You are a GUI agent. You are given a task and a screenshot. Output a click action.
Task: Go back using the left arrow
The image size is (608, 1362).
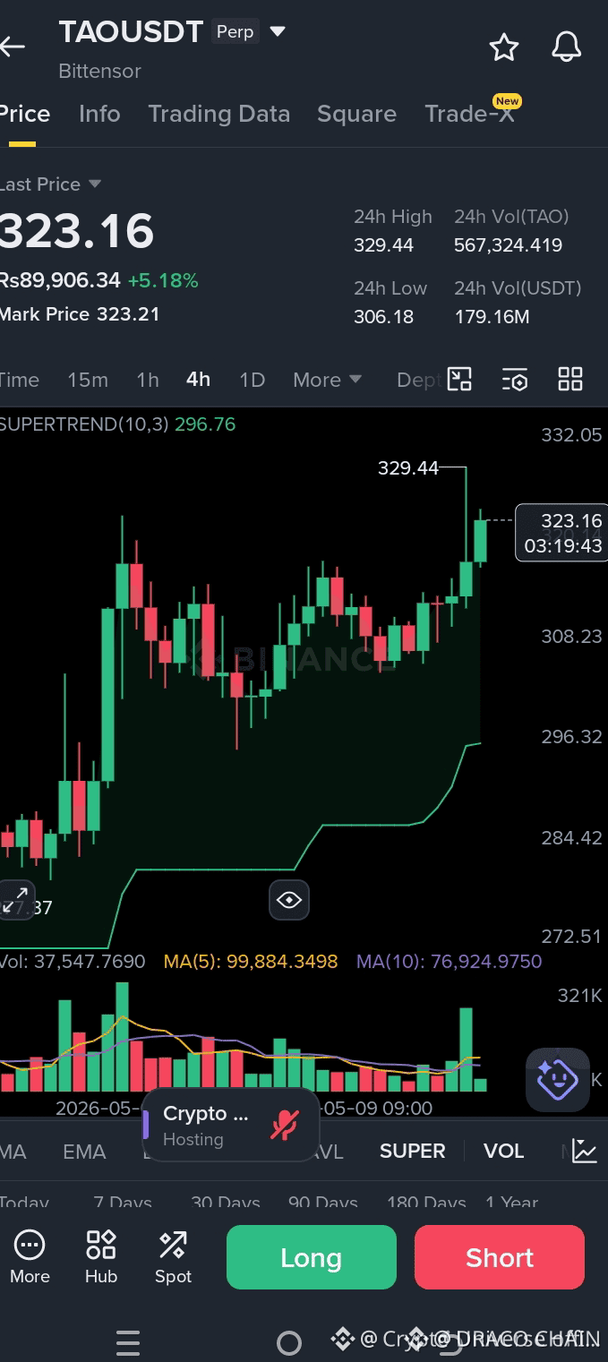pos(13,46)
